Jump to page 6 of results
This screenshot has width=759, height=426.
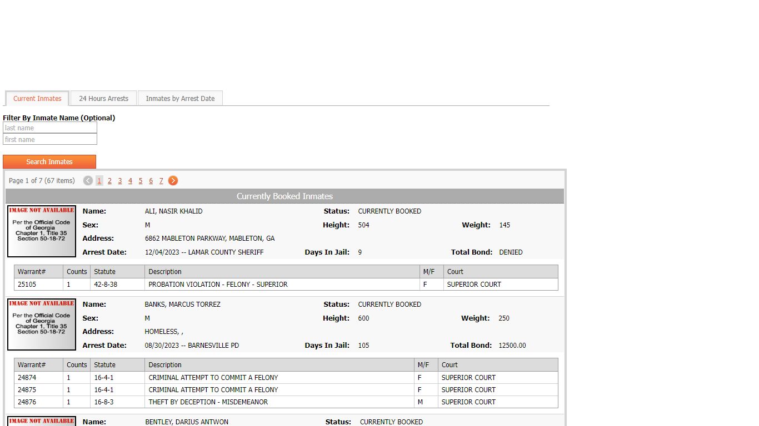pos(151,181)
